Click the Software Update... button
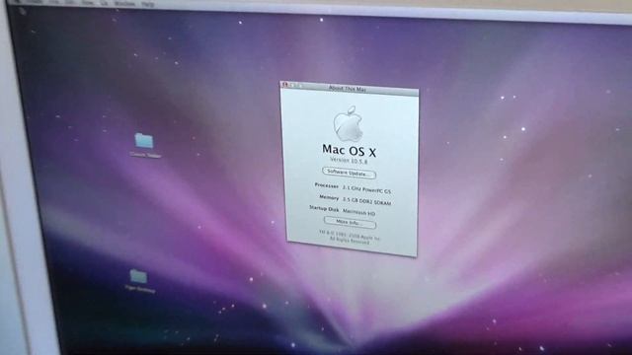Screen dimensions: 632x355 [x=349, y=174]
